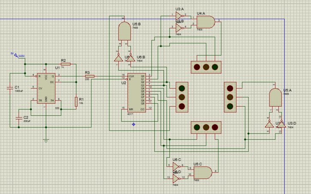
Task: Select resistor R3 on the clock line
Action: tap(90, 76)
